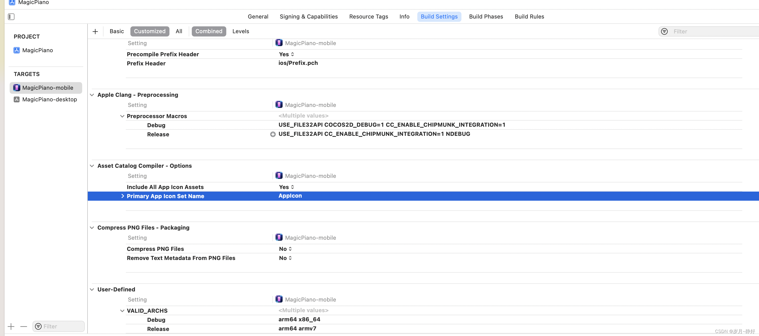This screenshot has height=336, width=759.
Task: Click the targets list Filter field
Action: [x=58, y=326]
